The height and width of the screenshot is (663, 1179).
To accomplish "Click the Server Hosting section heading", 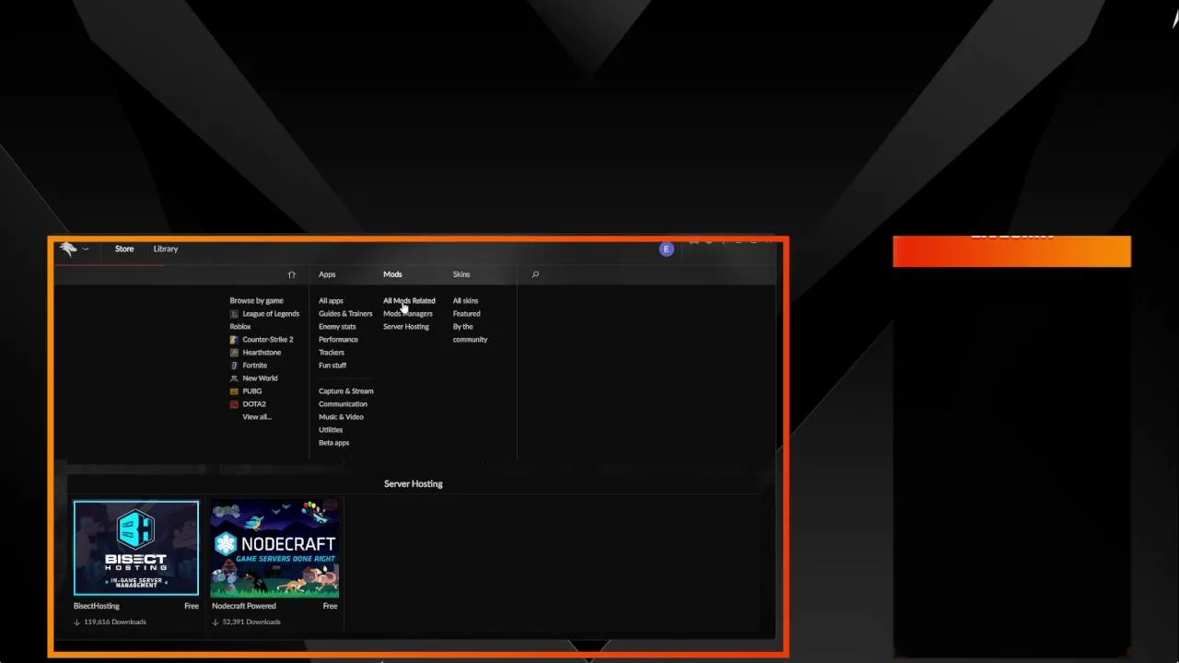I will pos(414,483).
